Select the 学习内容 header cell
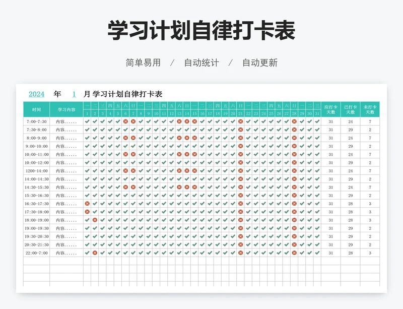 (x=66, y=109)
